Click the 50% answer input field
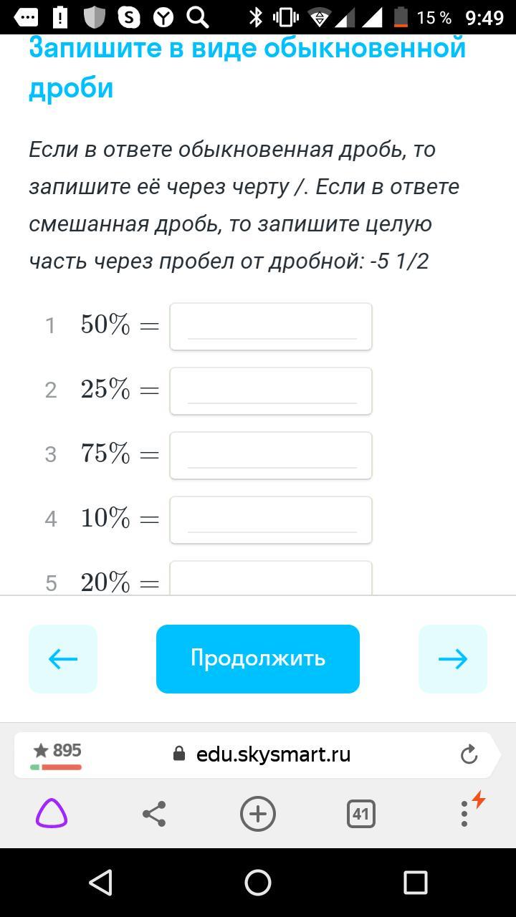 pyautogui.click(x=271, y=327)
